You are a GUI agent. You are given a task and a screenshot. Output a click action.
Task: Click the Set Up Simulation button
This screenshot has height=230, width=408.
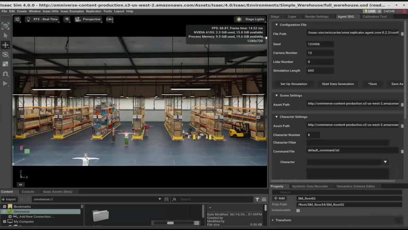point(293,84)
